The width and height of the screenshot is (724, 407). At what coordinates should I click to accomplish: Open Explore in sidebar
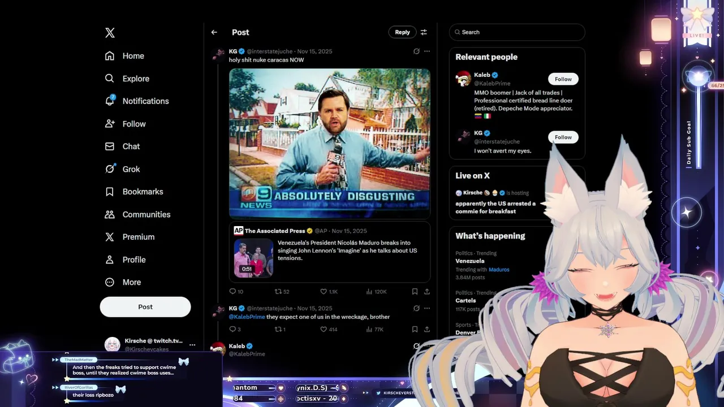[127, 79]
